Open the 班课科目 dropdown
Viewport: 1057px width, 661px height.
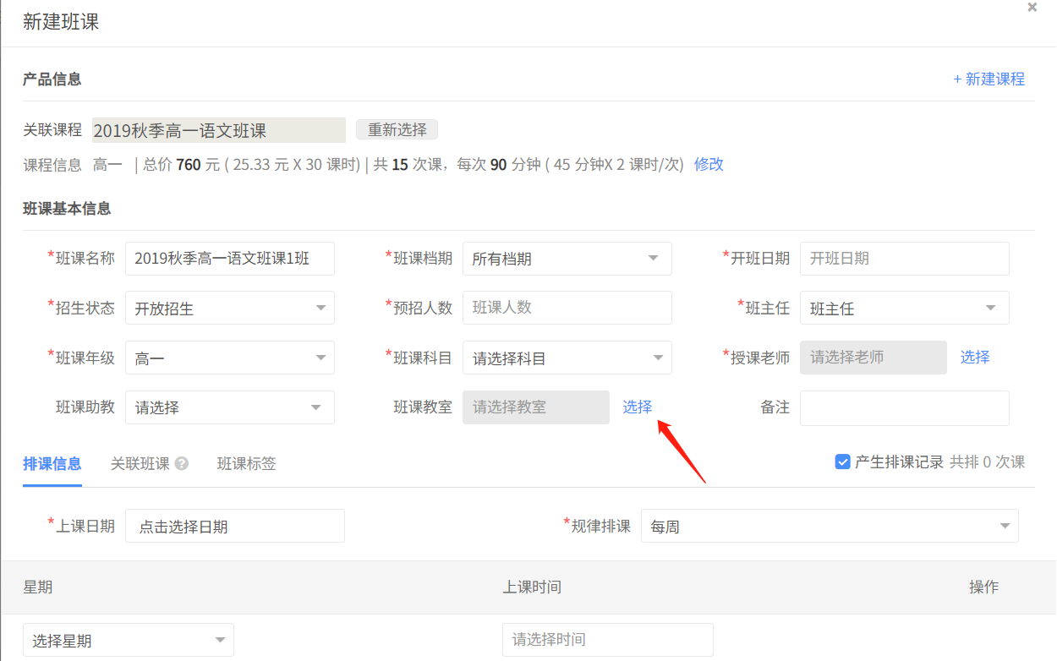coord(567,358)
